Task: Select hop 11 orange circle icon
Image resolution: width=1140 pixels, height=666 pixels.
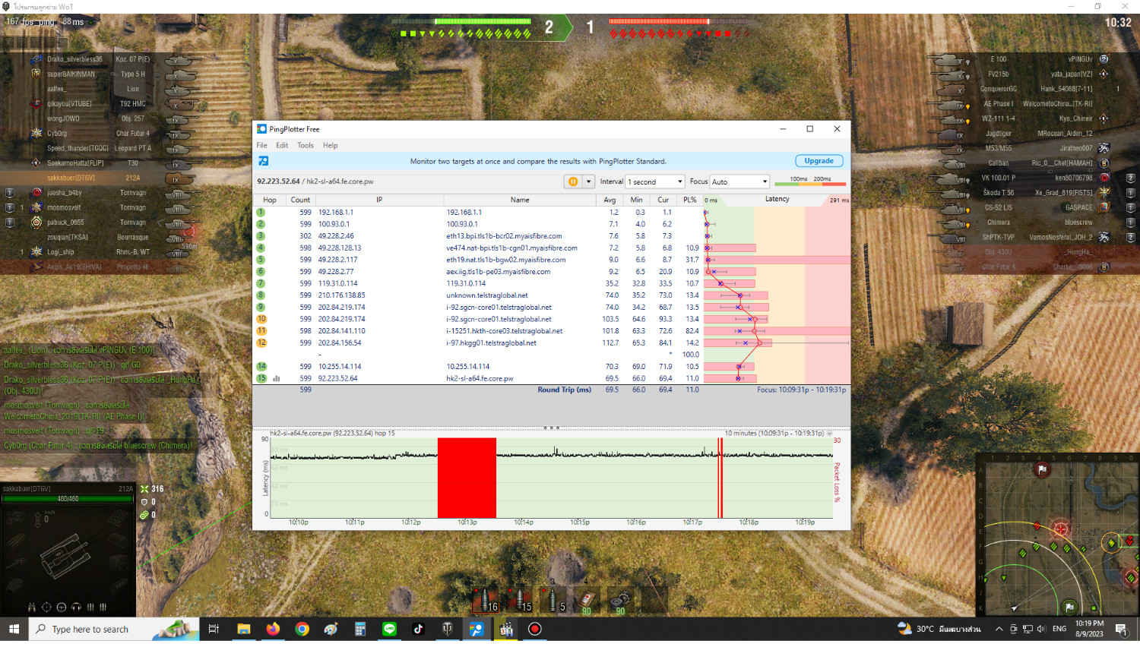Action: [261, 331]
